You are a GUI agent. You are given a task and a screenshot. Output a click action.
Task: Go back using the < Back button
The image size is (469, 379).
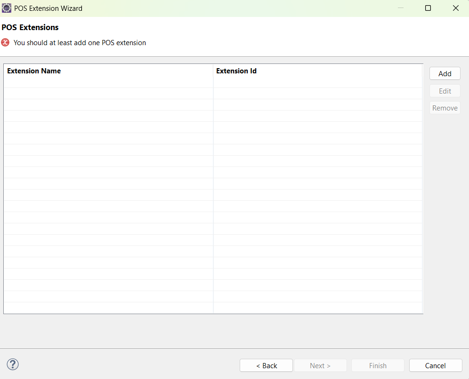click(x=266, y=365)
